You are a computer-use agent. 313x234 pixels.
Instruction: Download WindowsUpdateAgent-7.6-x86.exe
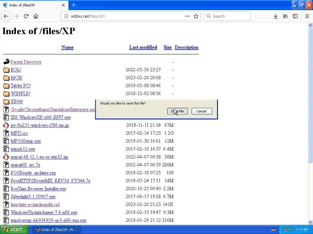pyautogui.click(x=44, y=212)
